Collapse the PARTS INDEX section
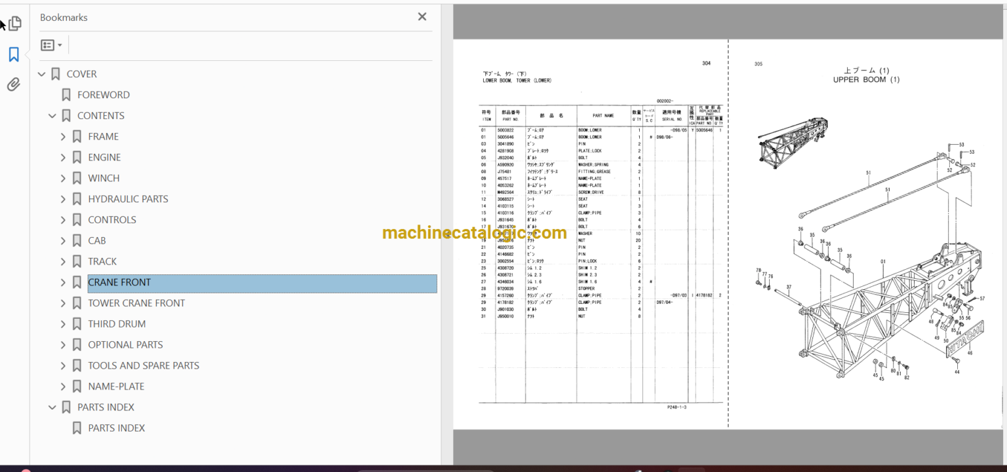This screenshot has width=1007, height=472. (x=52, y=407)
